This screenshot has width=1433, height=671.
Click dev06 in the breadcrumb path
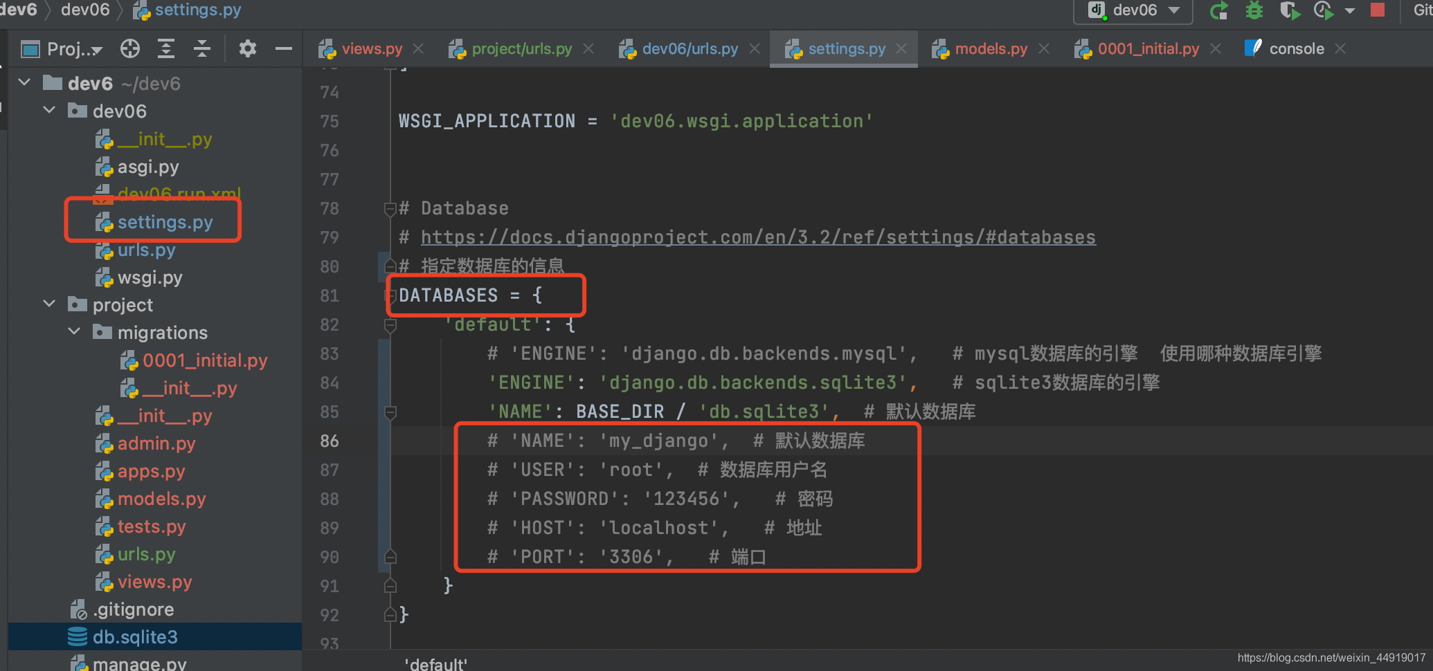coord(85,10)
